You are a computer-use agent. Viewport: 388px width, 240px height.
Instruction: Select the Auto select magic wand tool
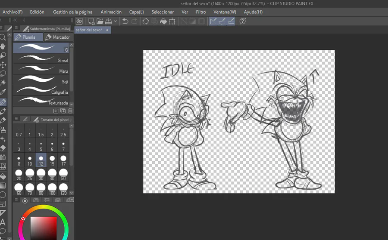coord(3,83)
